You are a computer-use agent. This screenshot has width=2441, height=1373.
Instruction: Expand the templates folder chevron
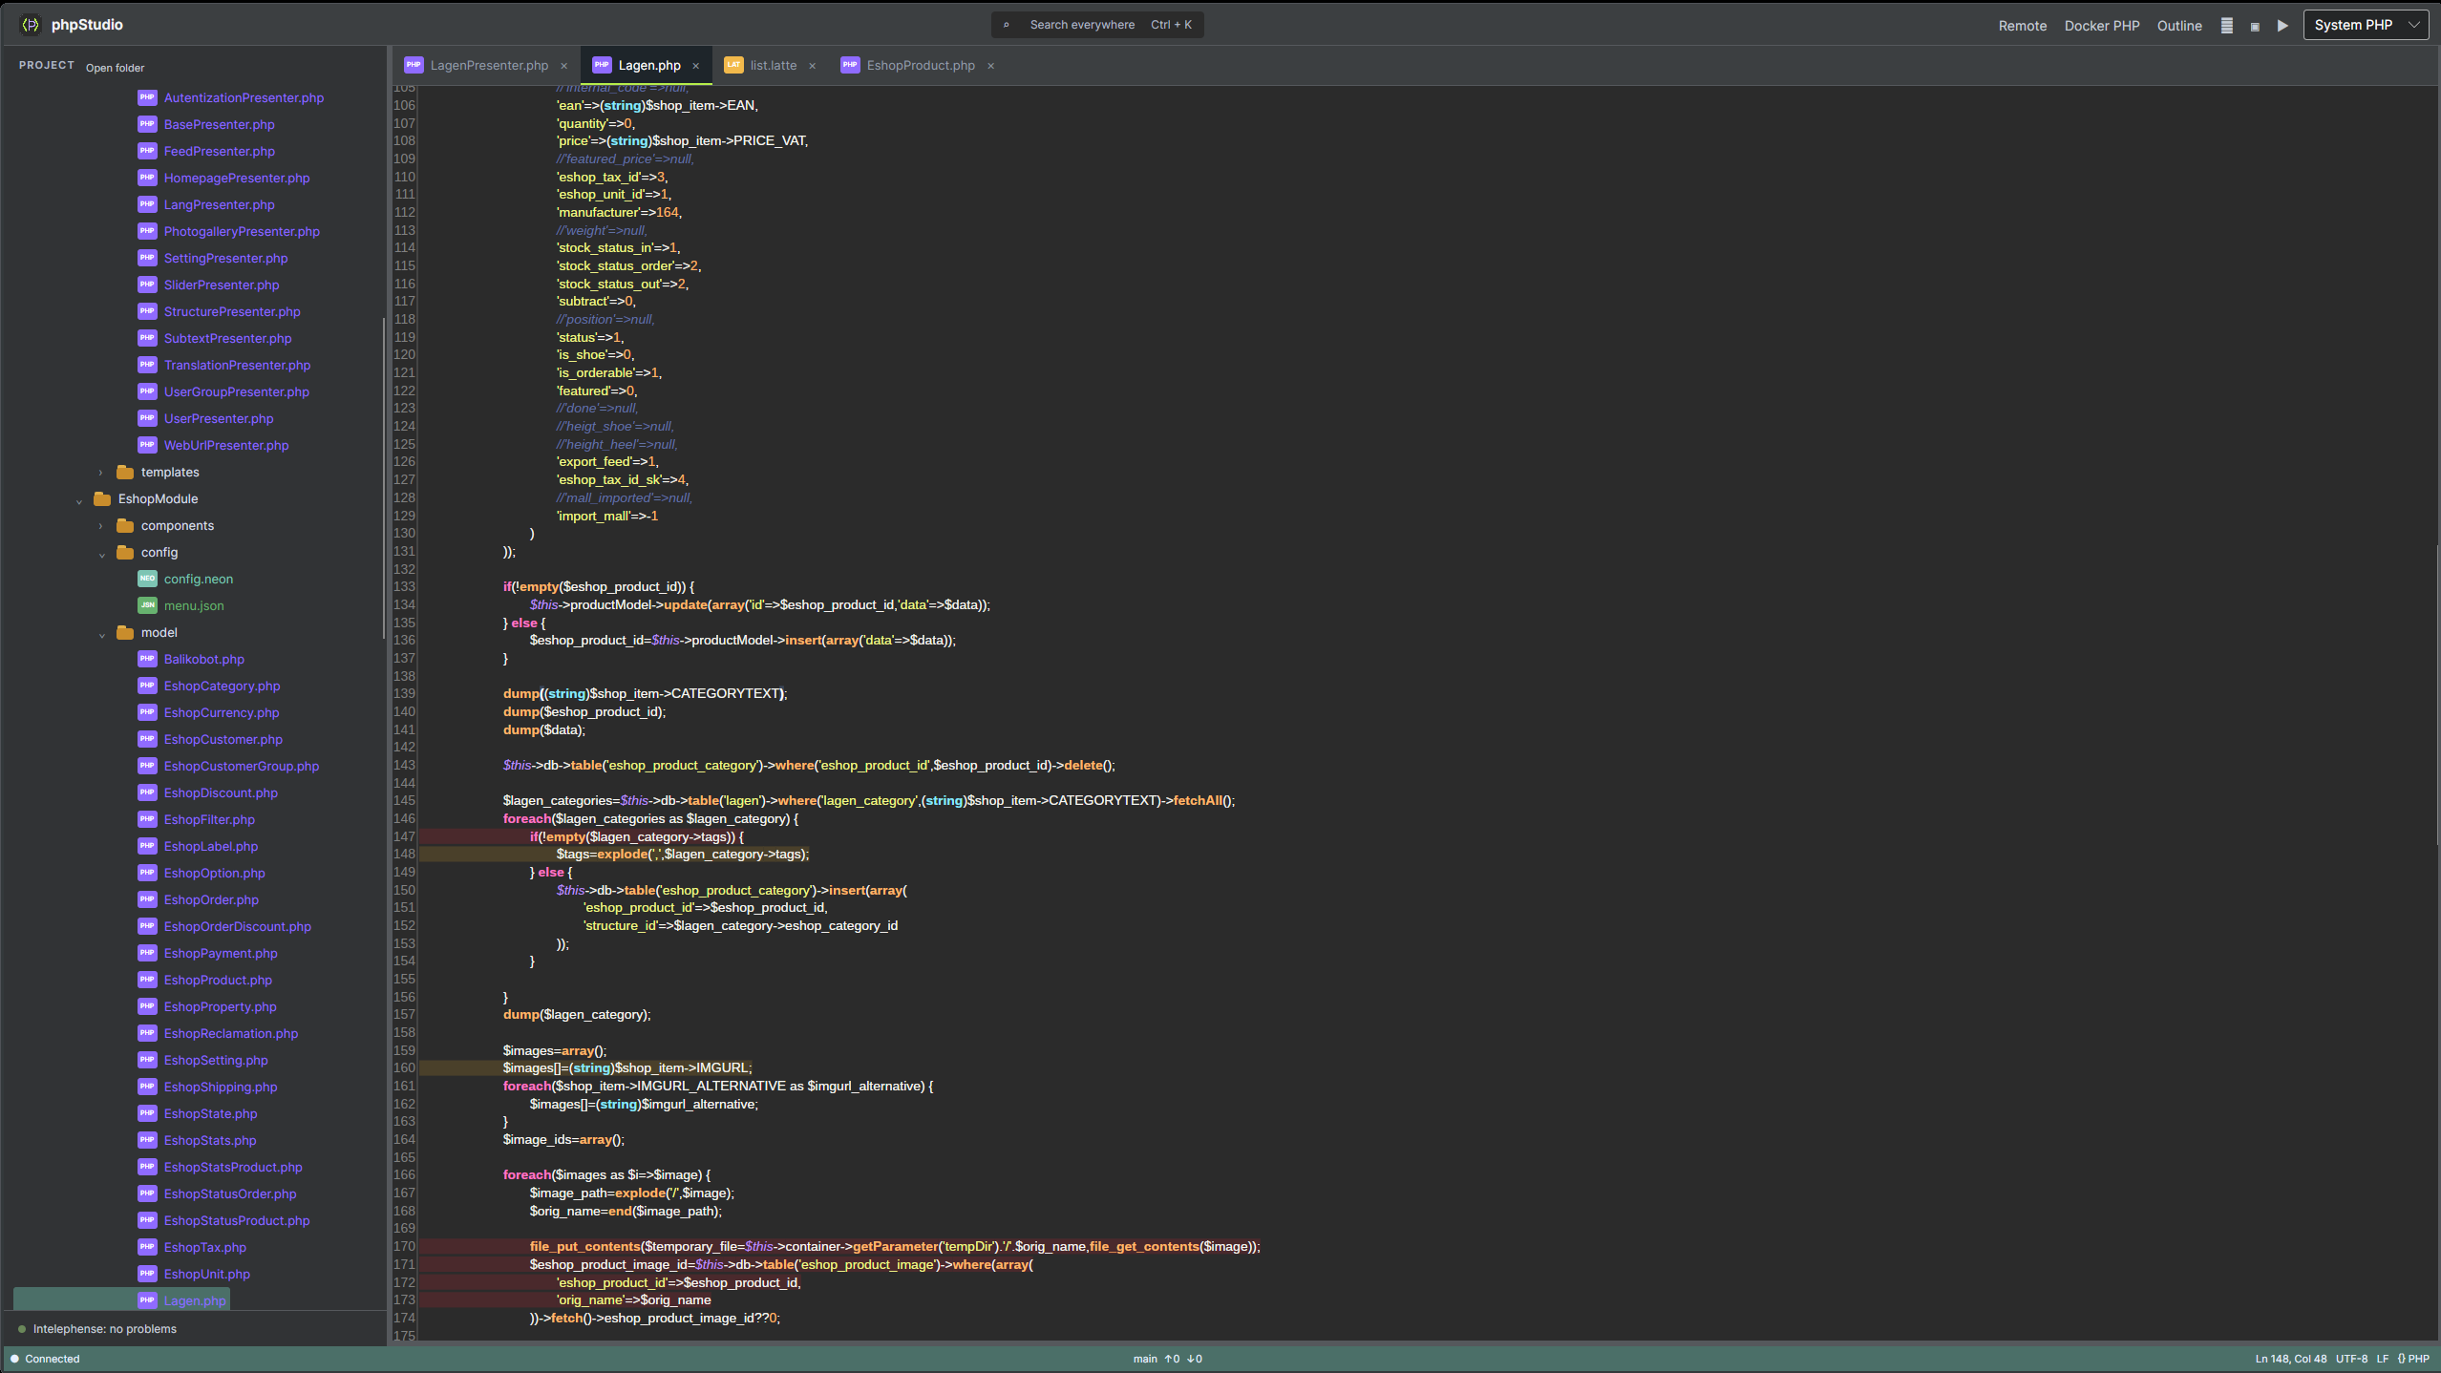click(x=100, y=473)
